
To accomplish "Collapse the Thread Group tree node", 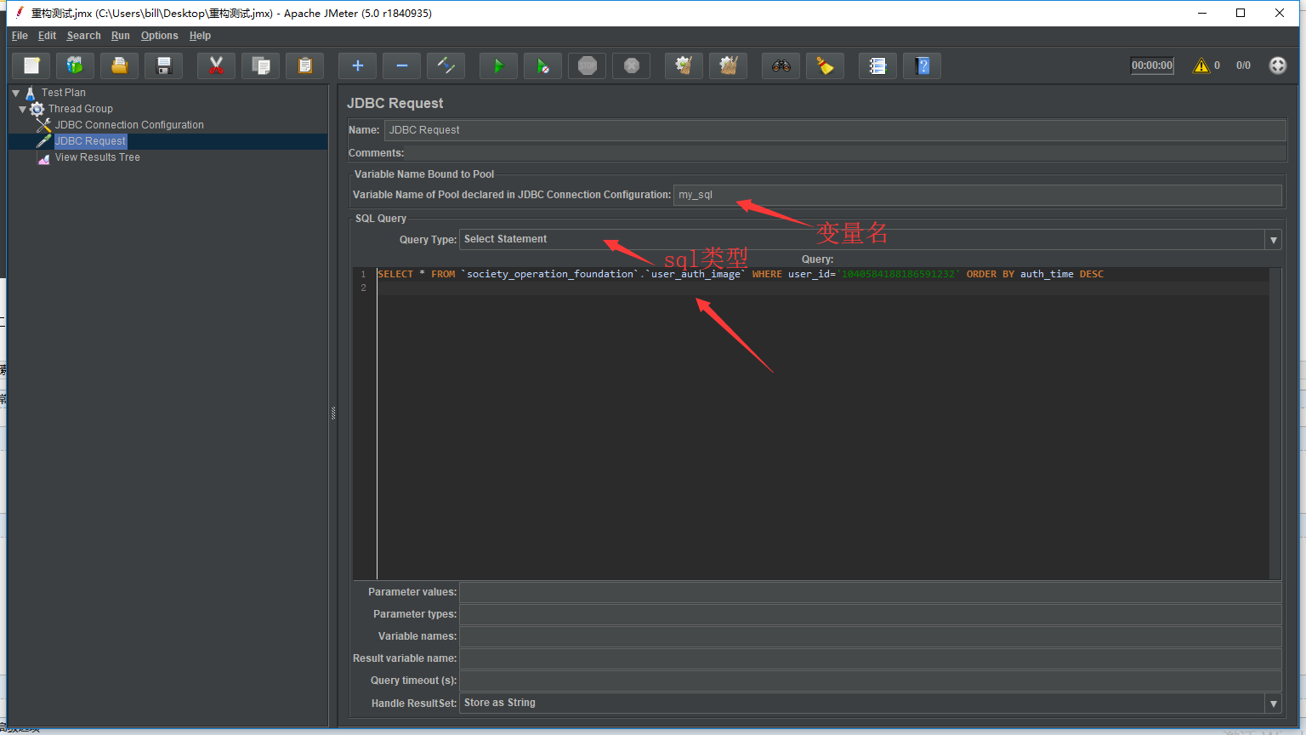I will [x=22, y=109].
